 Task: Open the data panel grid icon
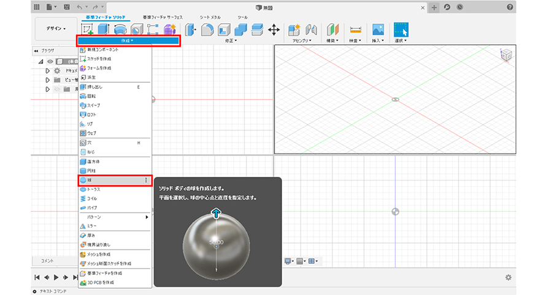37,7
